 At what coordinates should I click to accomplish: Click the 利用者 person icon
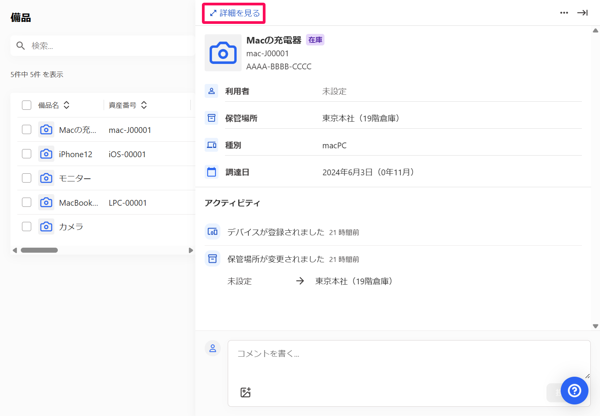pos(212,91)
